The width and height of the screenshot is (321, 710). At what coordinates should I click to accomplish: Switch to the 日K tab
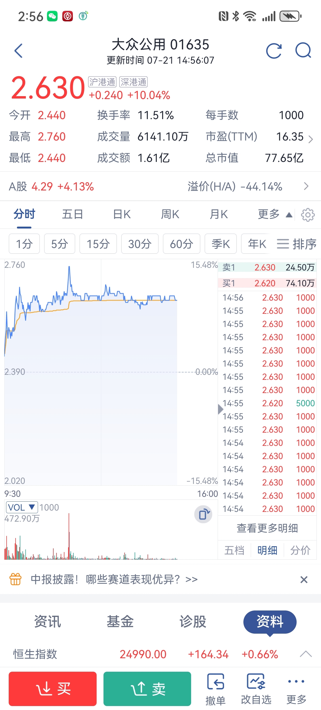tap(122, 214)
